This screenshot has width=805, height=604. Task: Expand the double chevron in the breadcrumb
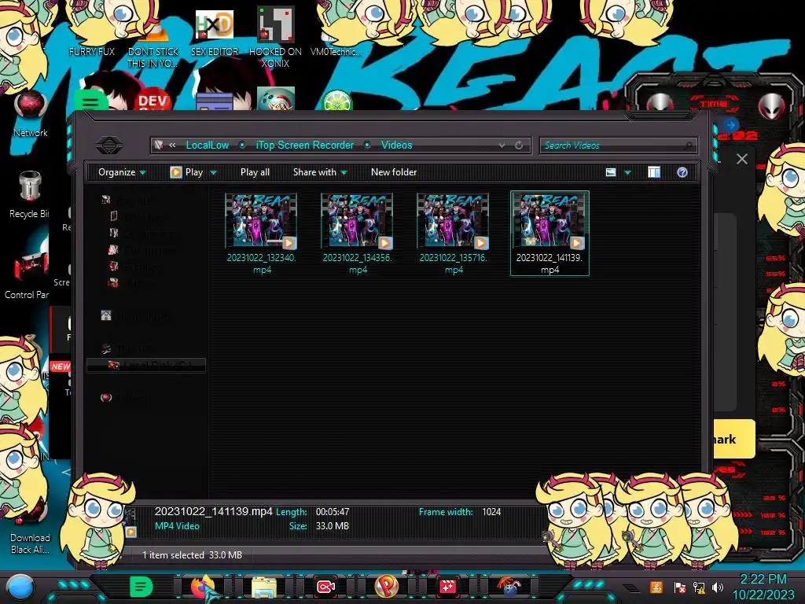pos(172,145)
